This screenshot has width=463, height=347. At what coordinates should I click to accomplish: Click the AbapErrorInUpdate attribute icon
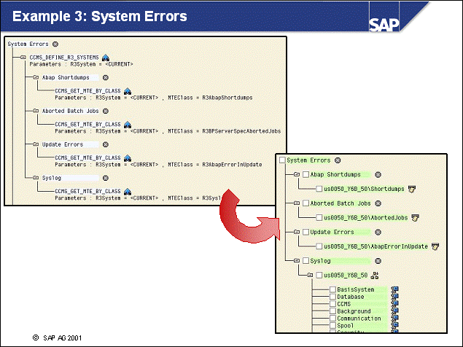[x=435, y=246]
